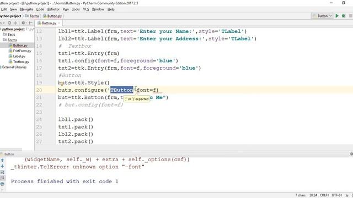Click the down arrow in Run console
The width and height of the screenshot is (353, 198).
click(x=2, y=166)
